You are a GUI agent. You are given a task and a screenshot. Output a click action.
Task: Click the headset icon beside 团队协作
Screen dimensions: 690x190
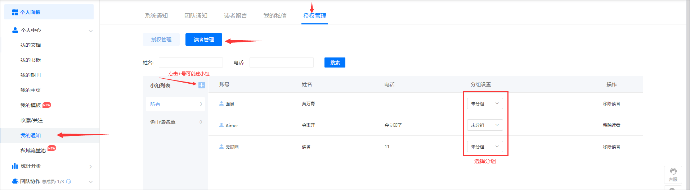tap(68, 182)
